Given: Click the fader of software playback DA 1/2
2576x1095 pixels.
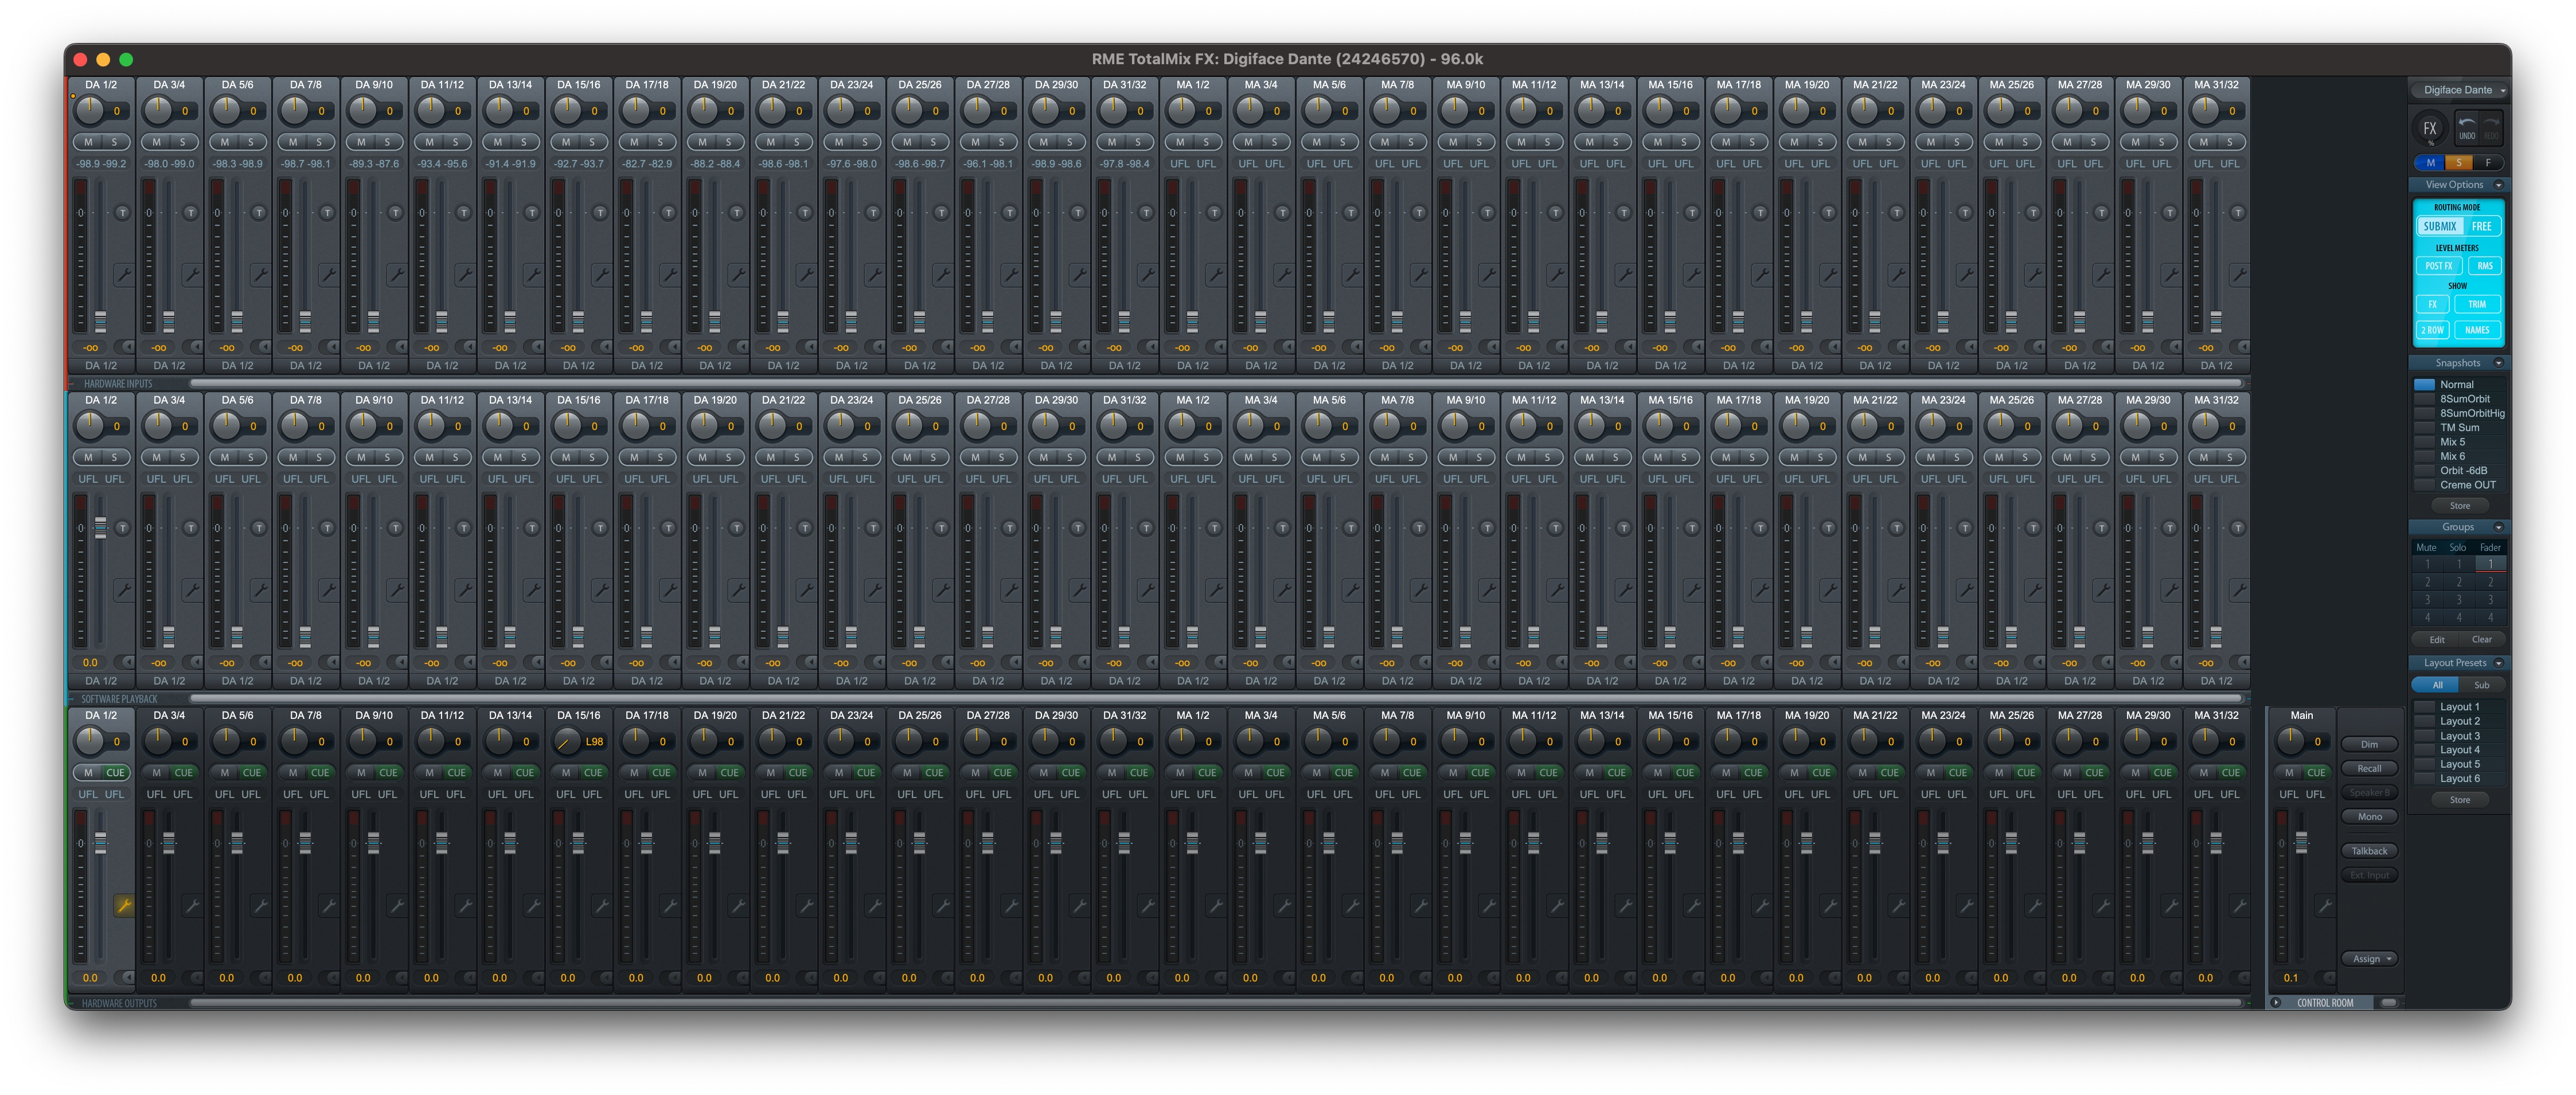Looking at the screenshot, I should click(x=100, y=527).
